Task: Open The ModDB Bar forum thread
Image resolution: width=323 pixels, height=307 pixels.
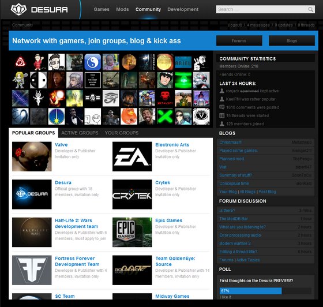Action: pos(234,219)
